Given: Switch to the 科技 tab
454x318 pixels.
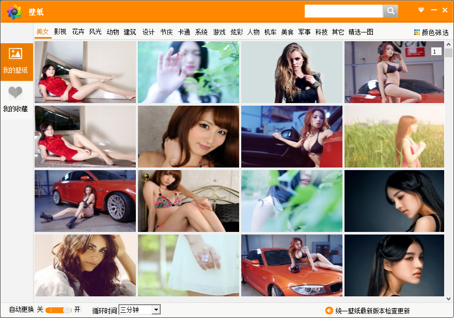Looking at the screenshot, I should point(321,32).
